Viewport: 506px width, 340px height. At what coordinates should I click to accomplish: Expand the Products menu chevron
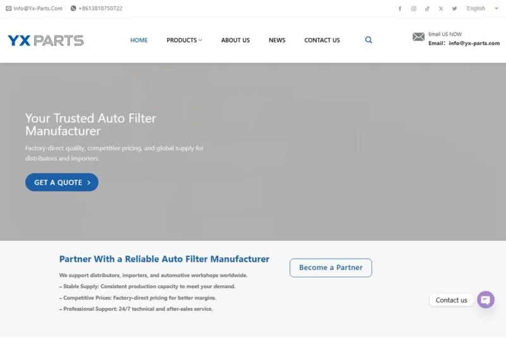[x=200, y=40]
